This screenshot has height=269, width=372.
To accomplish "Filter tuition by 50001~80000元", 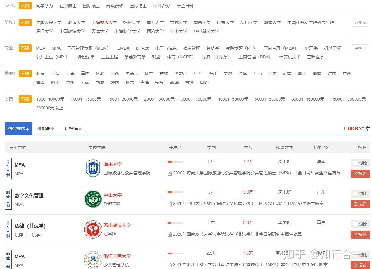I will [x=270, y=99].
